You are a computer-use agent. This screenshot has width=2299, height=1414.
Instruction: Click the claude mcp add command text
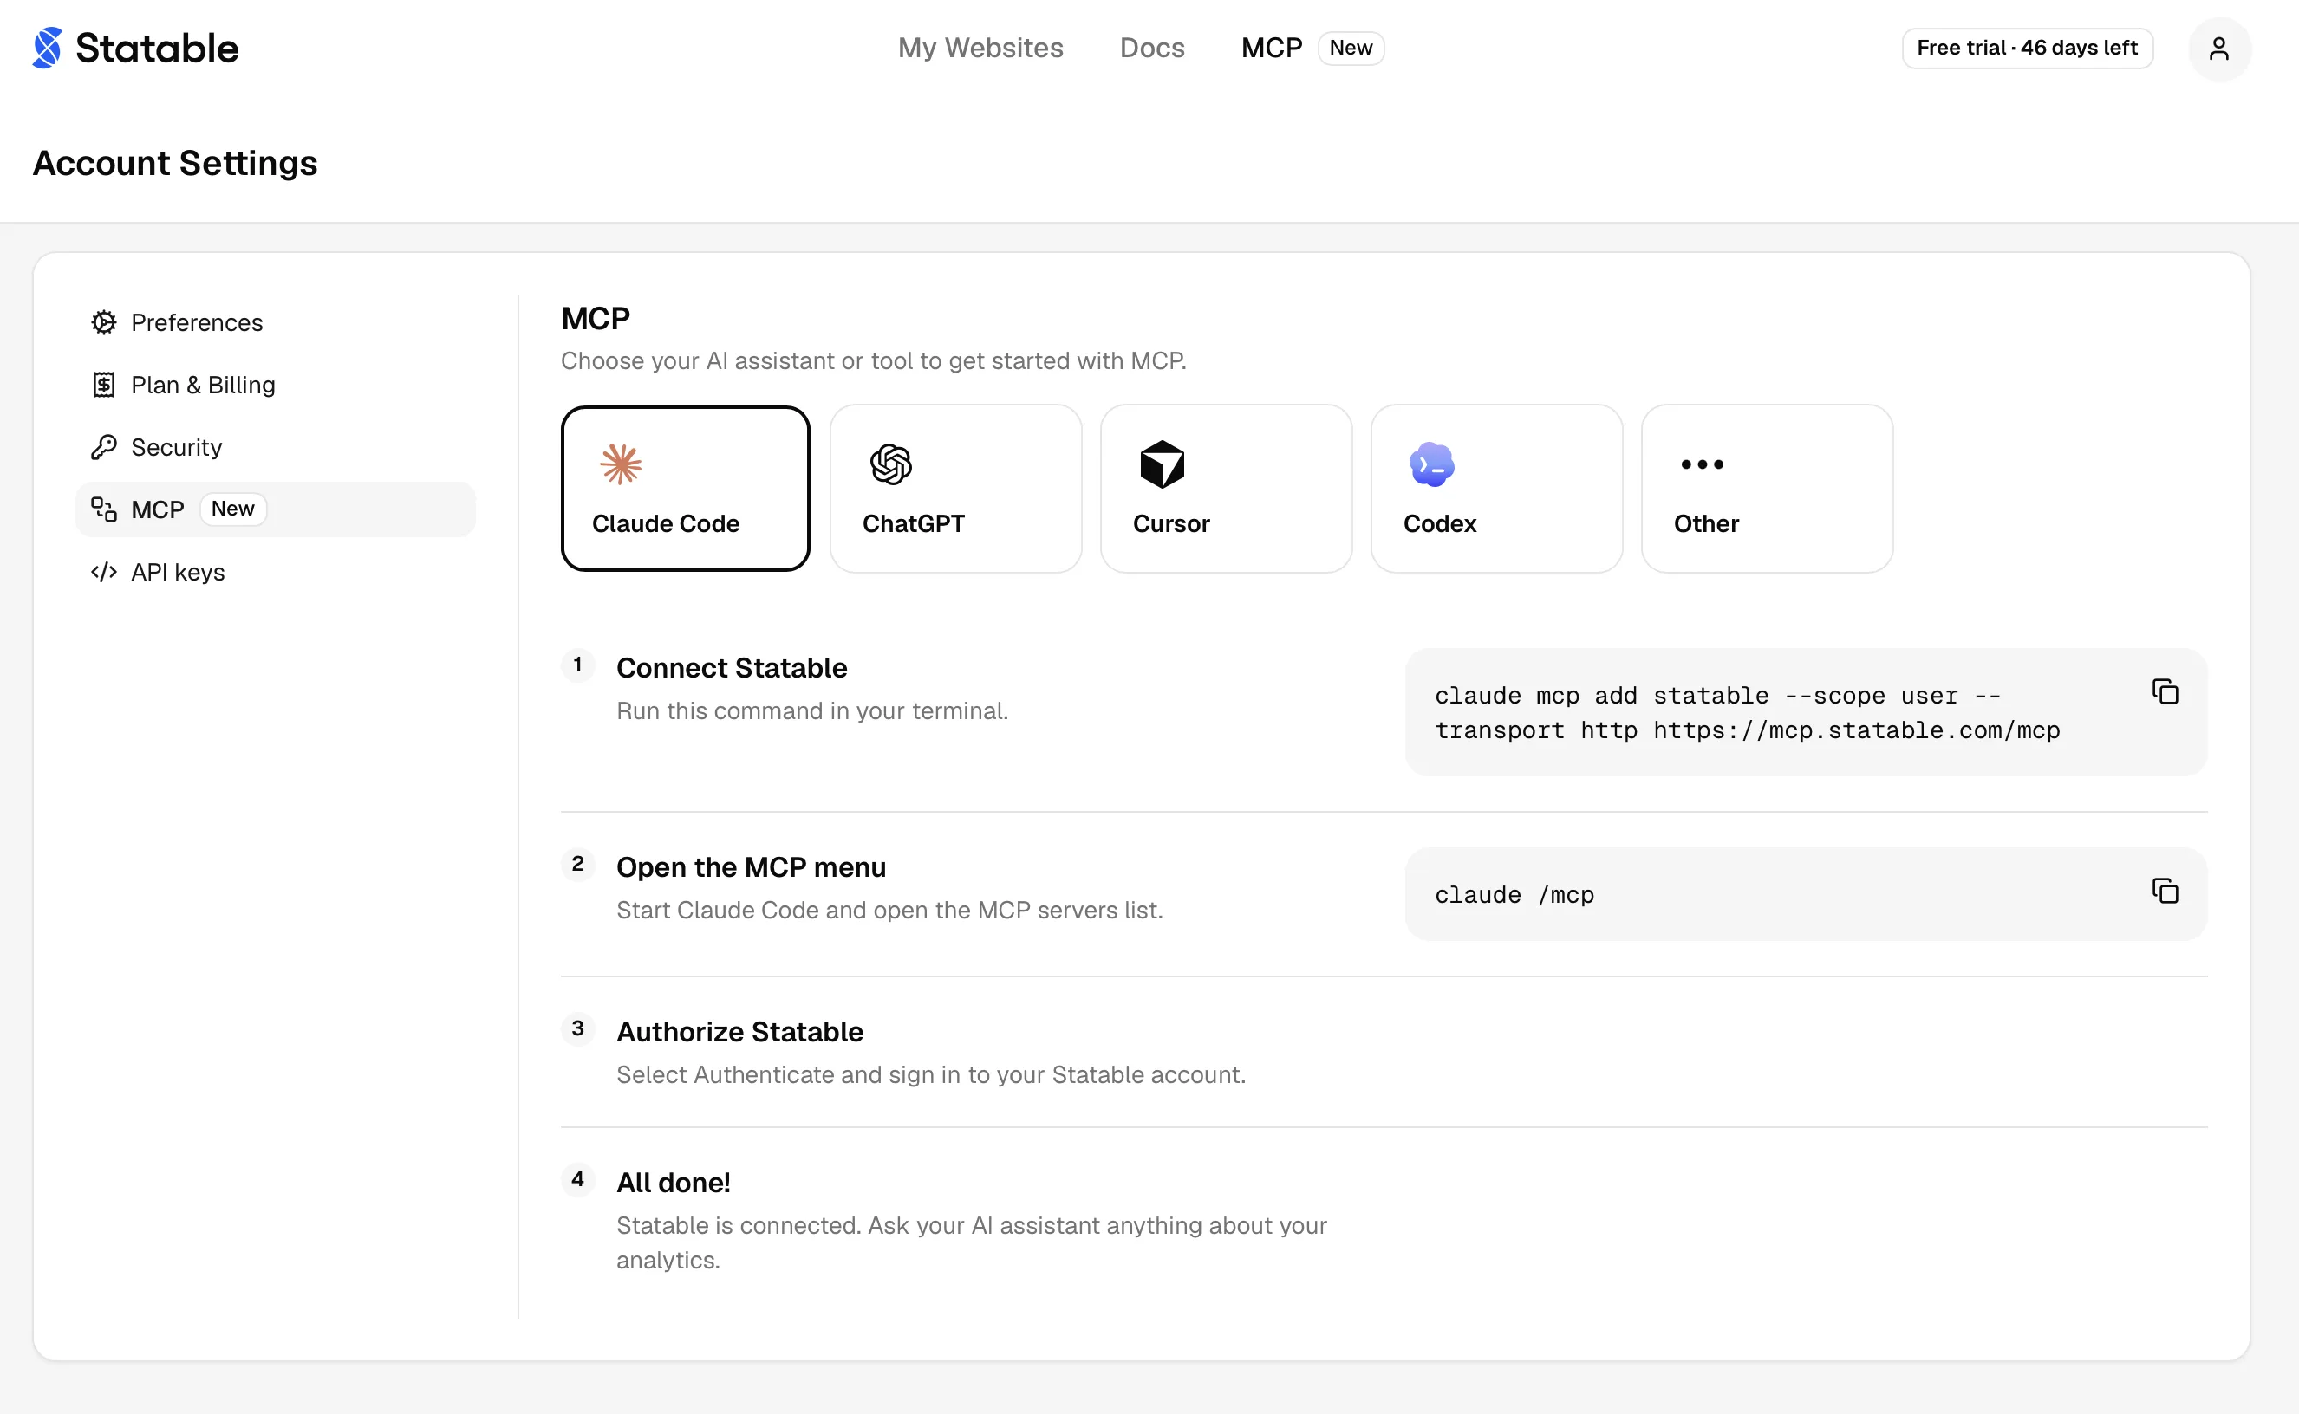click(1748, 712)
